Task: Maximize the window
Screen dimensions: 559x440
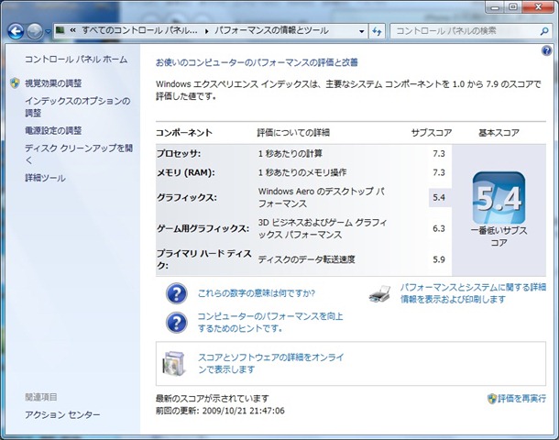Action: [513, 7]
